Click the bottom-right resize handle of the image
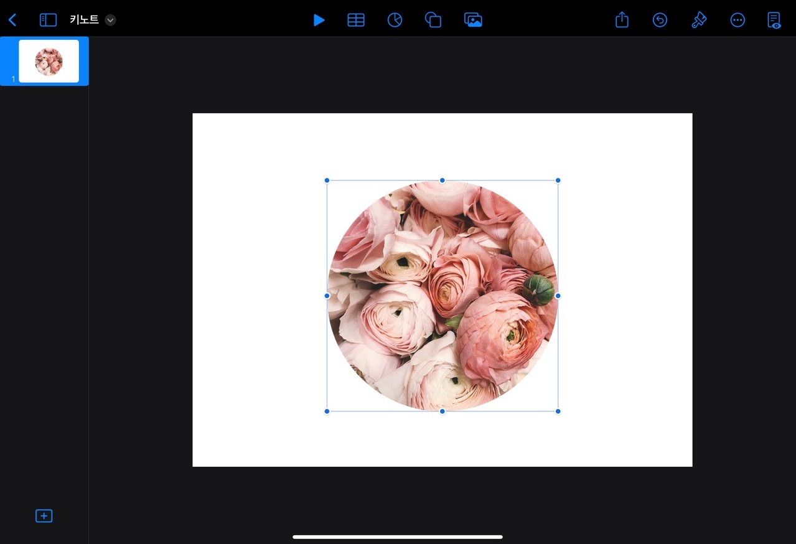 [558, 411]
